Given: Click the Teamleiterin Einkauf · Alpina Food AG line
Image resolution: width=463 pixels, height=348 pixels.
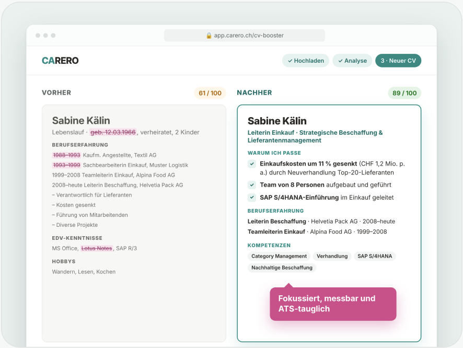Looking at the screenshot, I should click(x=317, y=231).
